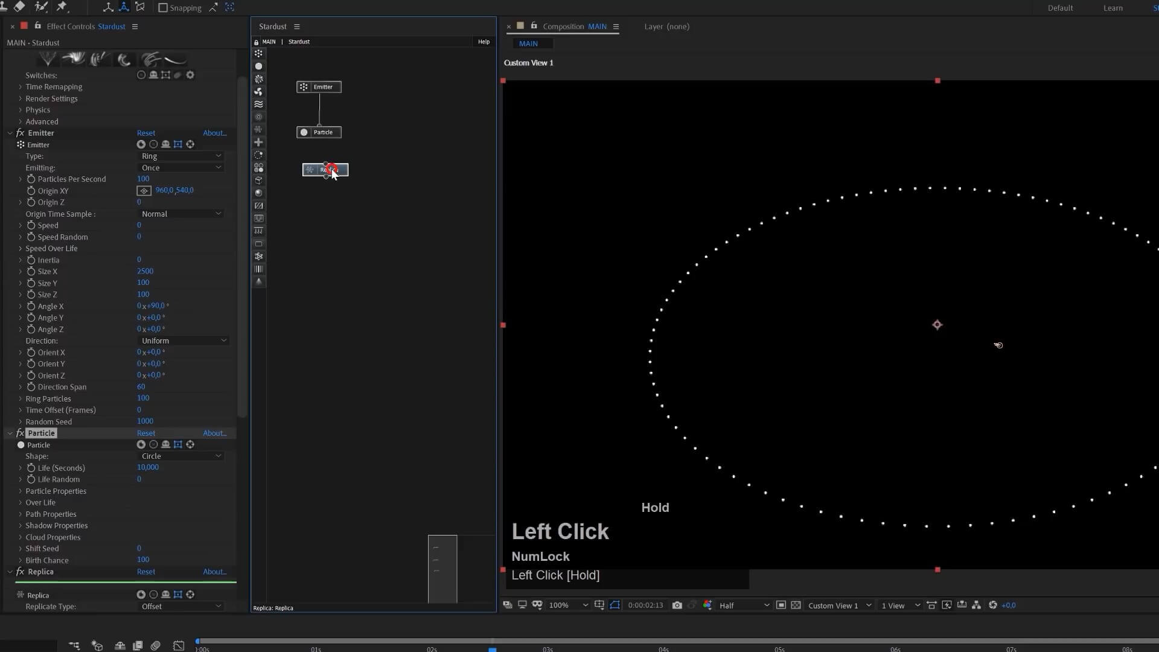This screenshot has width=1159, height=652.
Task: Click the current time 0:00:02:13
Action: point(645,605)
